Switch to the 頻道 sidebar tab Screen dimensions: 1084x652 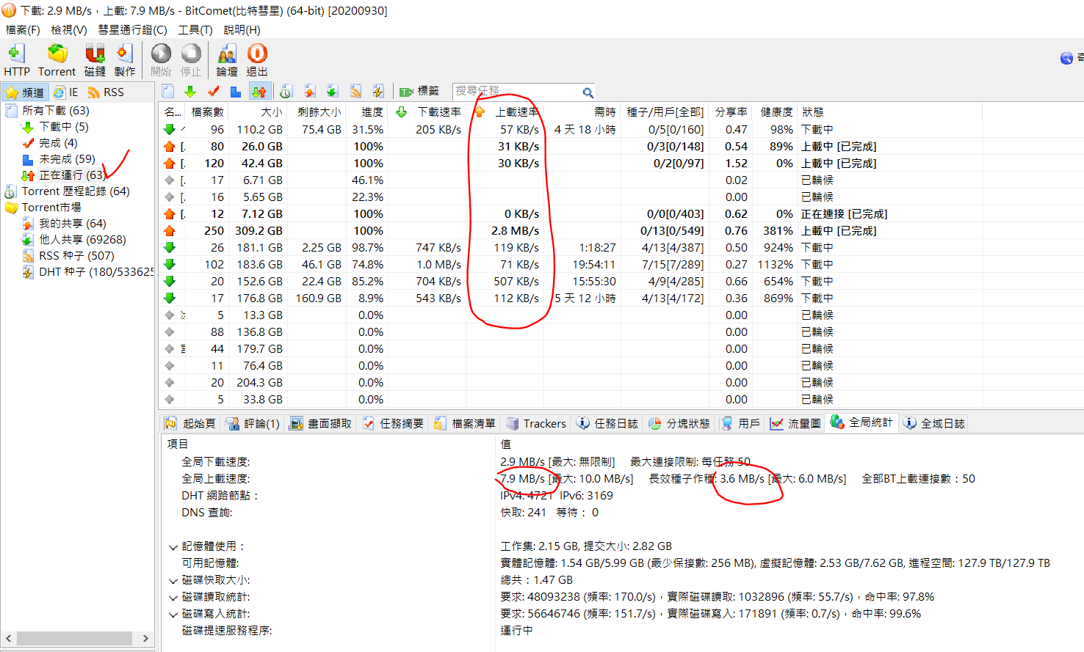coord(25,92)
